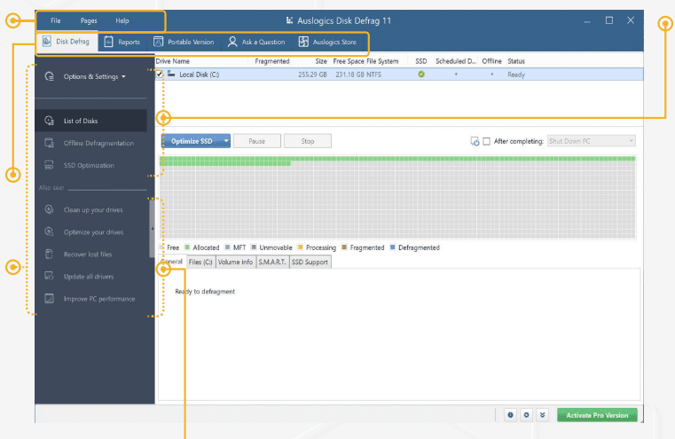The width and height of the screenshot is (675, 439).
Task: Open Optimize your drives link
Action: point(93,232)
